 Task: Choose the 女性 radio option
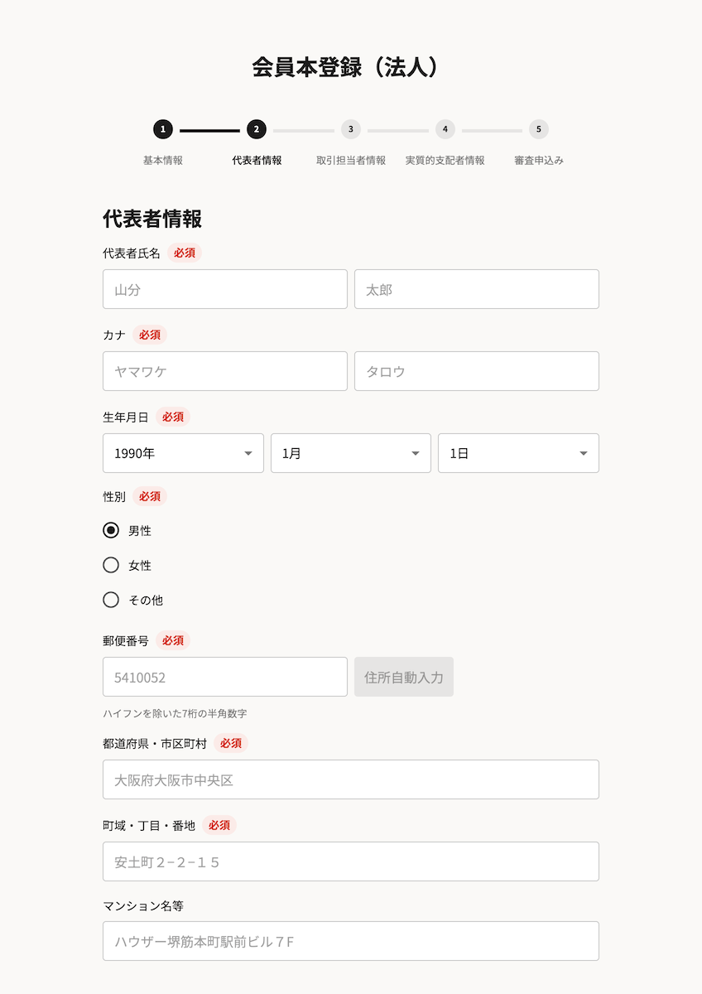[x=111, y=565]
